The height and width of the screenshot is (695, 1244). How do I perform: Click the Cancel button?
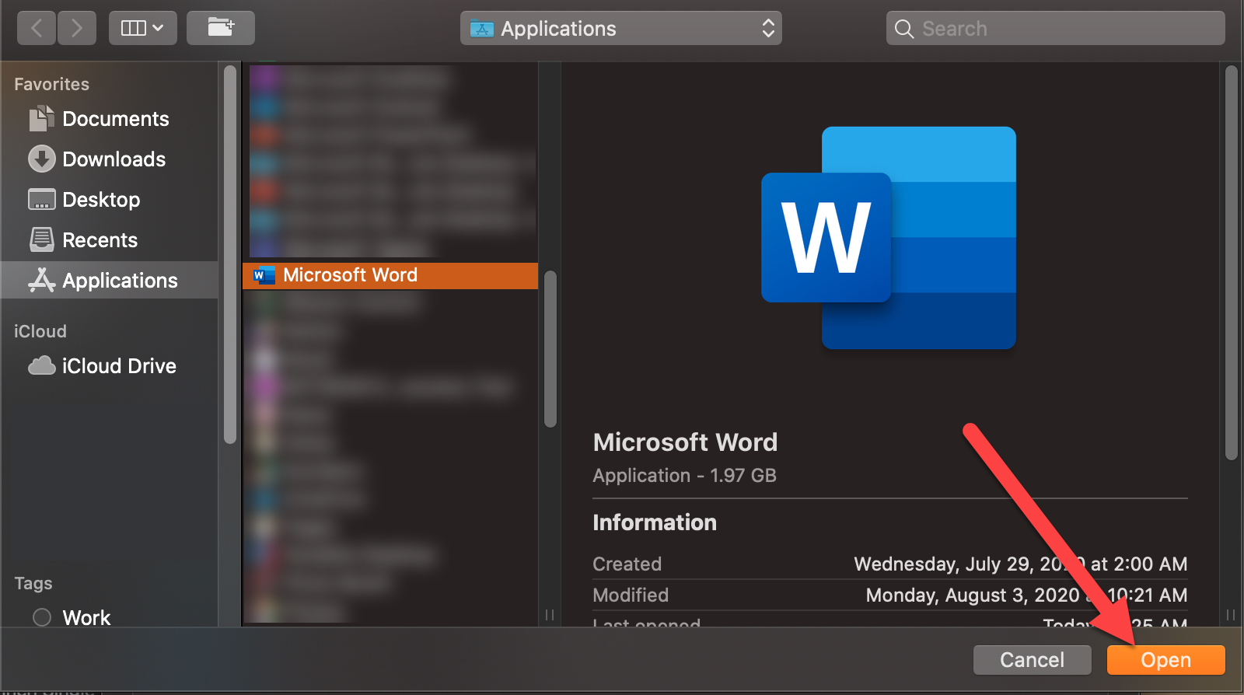[1032, 660]
